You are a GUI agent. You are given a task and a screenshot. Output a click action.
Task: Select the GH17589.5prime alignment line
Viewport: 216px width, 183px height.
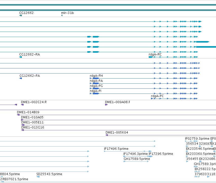(136, 161)
